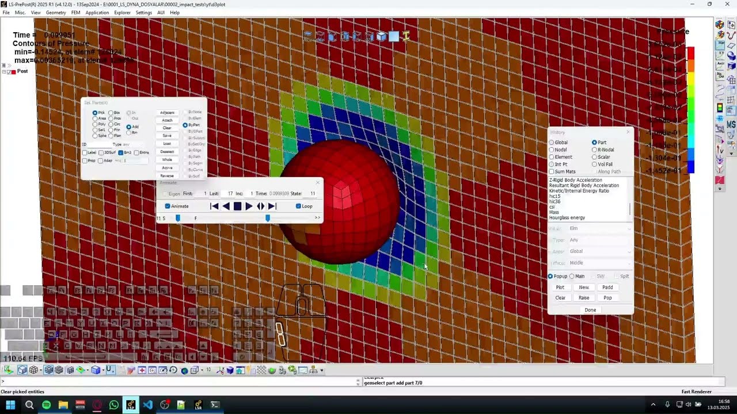Screen dimensions: 737x414
Task: Click the play forward animation button
Action: 249,206
